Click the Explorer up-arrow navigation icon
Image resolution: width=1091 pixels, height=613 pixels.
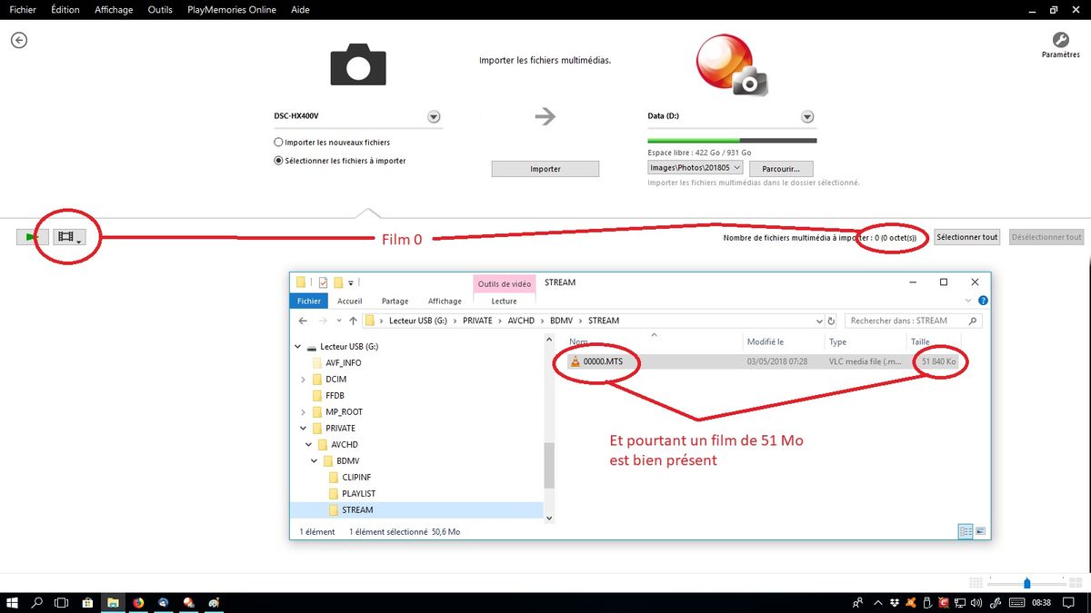353,321
